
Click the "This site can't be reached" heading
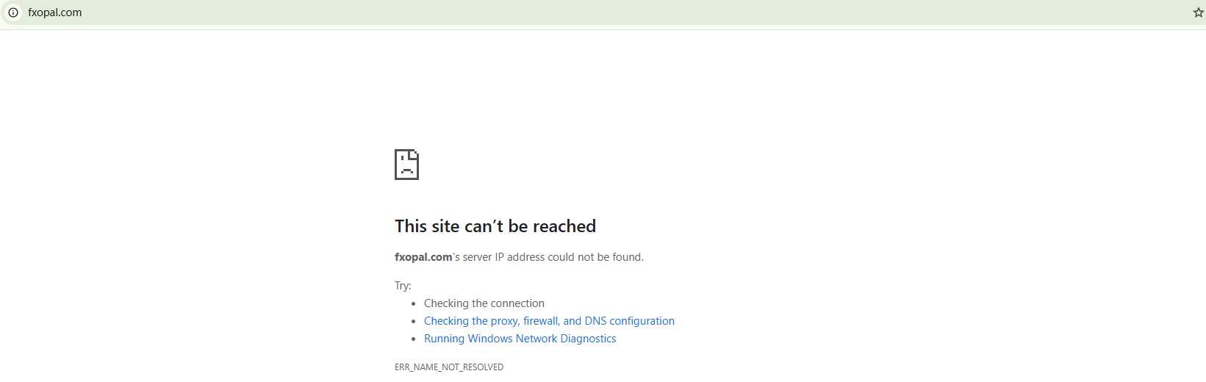click(x=495, y=226)
